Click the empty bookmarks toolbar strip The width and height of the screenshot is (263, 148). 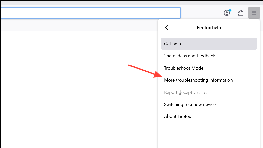79,25
